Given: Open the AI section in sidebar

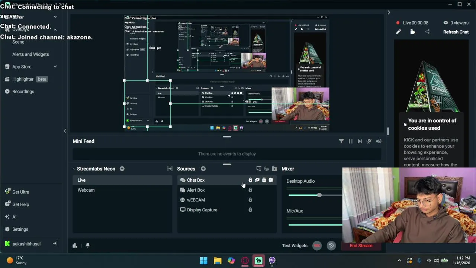Looking at the screenshot, I should click(x=11, y=217).
